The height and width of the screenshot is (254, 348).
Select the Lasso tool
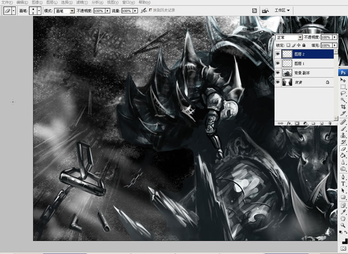(x=343, y=93)
